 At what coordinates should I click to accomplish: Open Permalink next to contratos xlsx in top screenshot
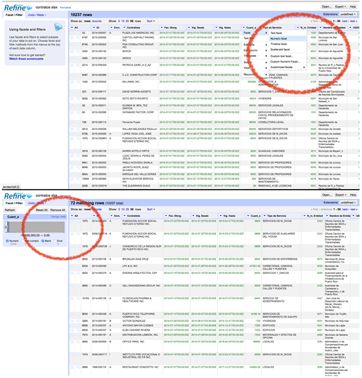[65, 7]
